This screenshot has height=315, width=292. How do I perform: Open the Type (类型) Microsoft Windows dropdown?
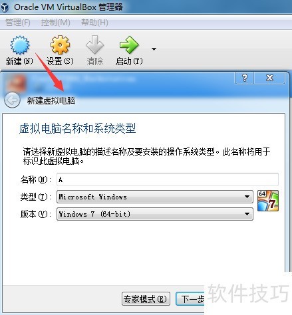tap(155, 197)
